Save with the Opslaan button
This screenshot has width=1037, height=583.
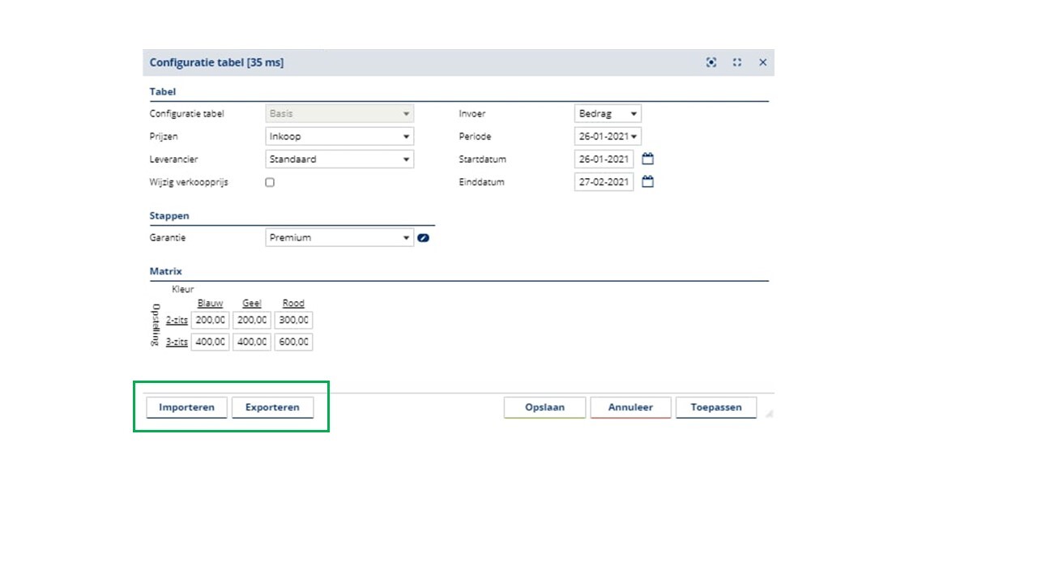[544, 407]
